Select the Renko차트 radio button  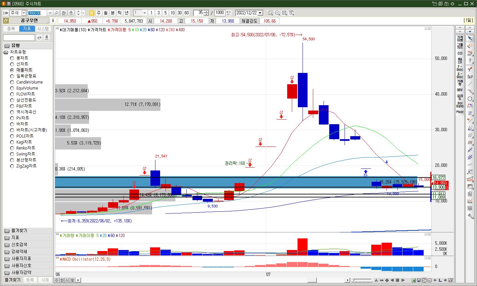coord(12,148)
